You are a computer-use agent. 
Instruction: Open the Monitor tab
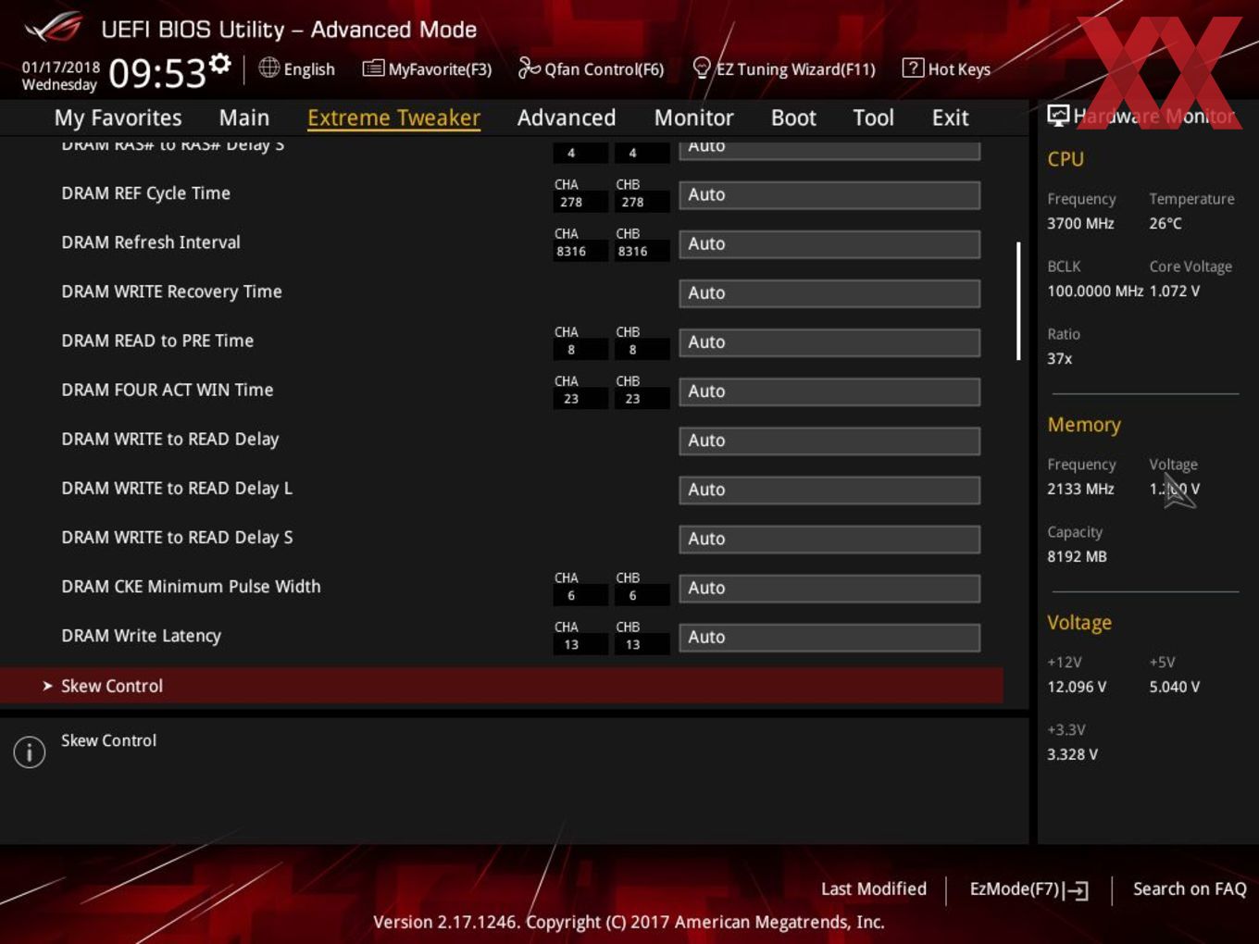[694, 118]
